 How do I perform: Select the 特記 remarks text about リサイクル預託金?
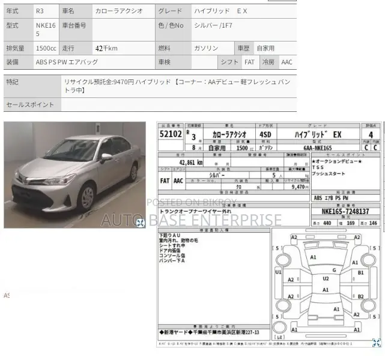[x=177, y=86]
